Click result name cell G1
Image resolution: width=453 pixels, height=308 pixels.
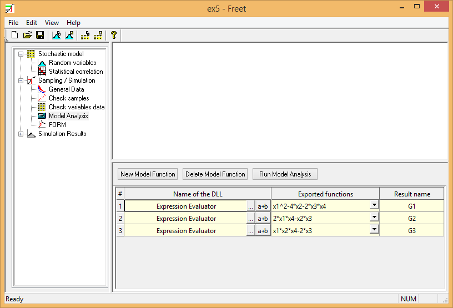tap(412, 206)
